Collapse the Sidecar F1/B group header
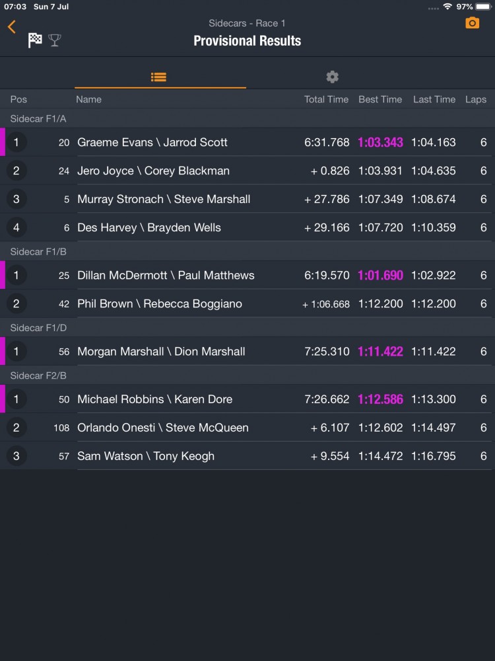 pos(38,252)
